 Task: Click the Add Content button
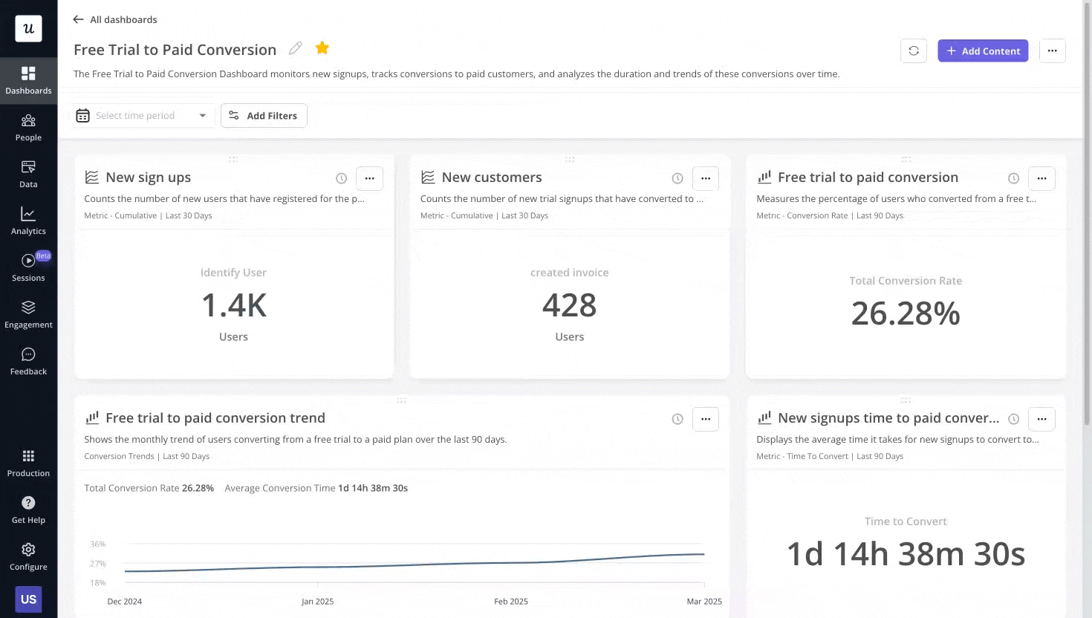pos(983,51)
